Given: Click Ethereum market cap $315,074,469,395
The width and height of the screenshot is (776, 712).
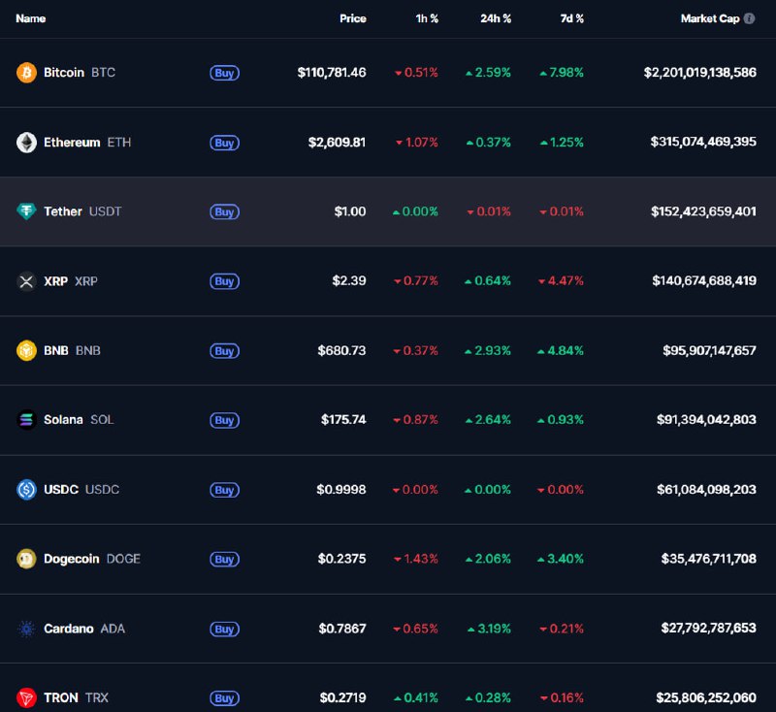Looking at the screenshot, I should [x=703, y=142].
